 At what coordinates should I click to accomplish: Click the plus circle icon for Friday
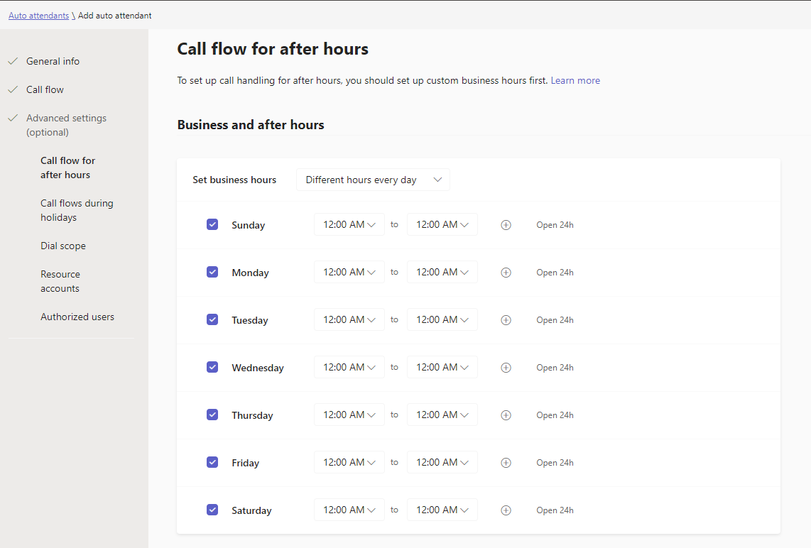506,463
